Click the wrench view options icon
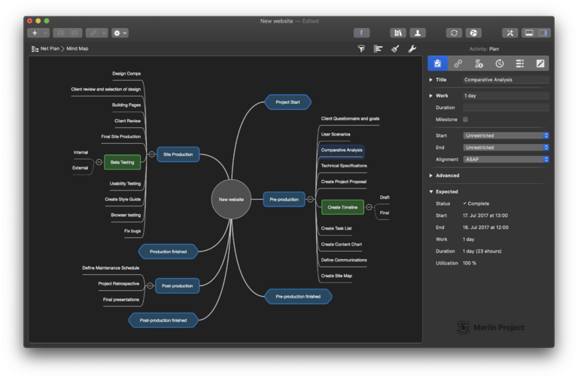 point(412,49)
